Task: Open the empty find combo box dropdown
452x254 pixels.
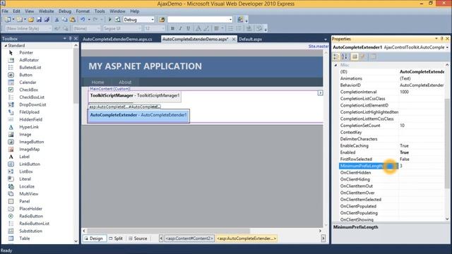Action: [230, 20]
